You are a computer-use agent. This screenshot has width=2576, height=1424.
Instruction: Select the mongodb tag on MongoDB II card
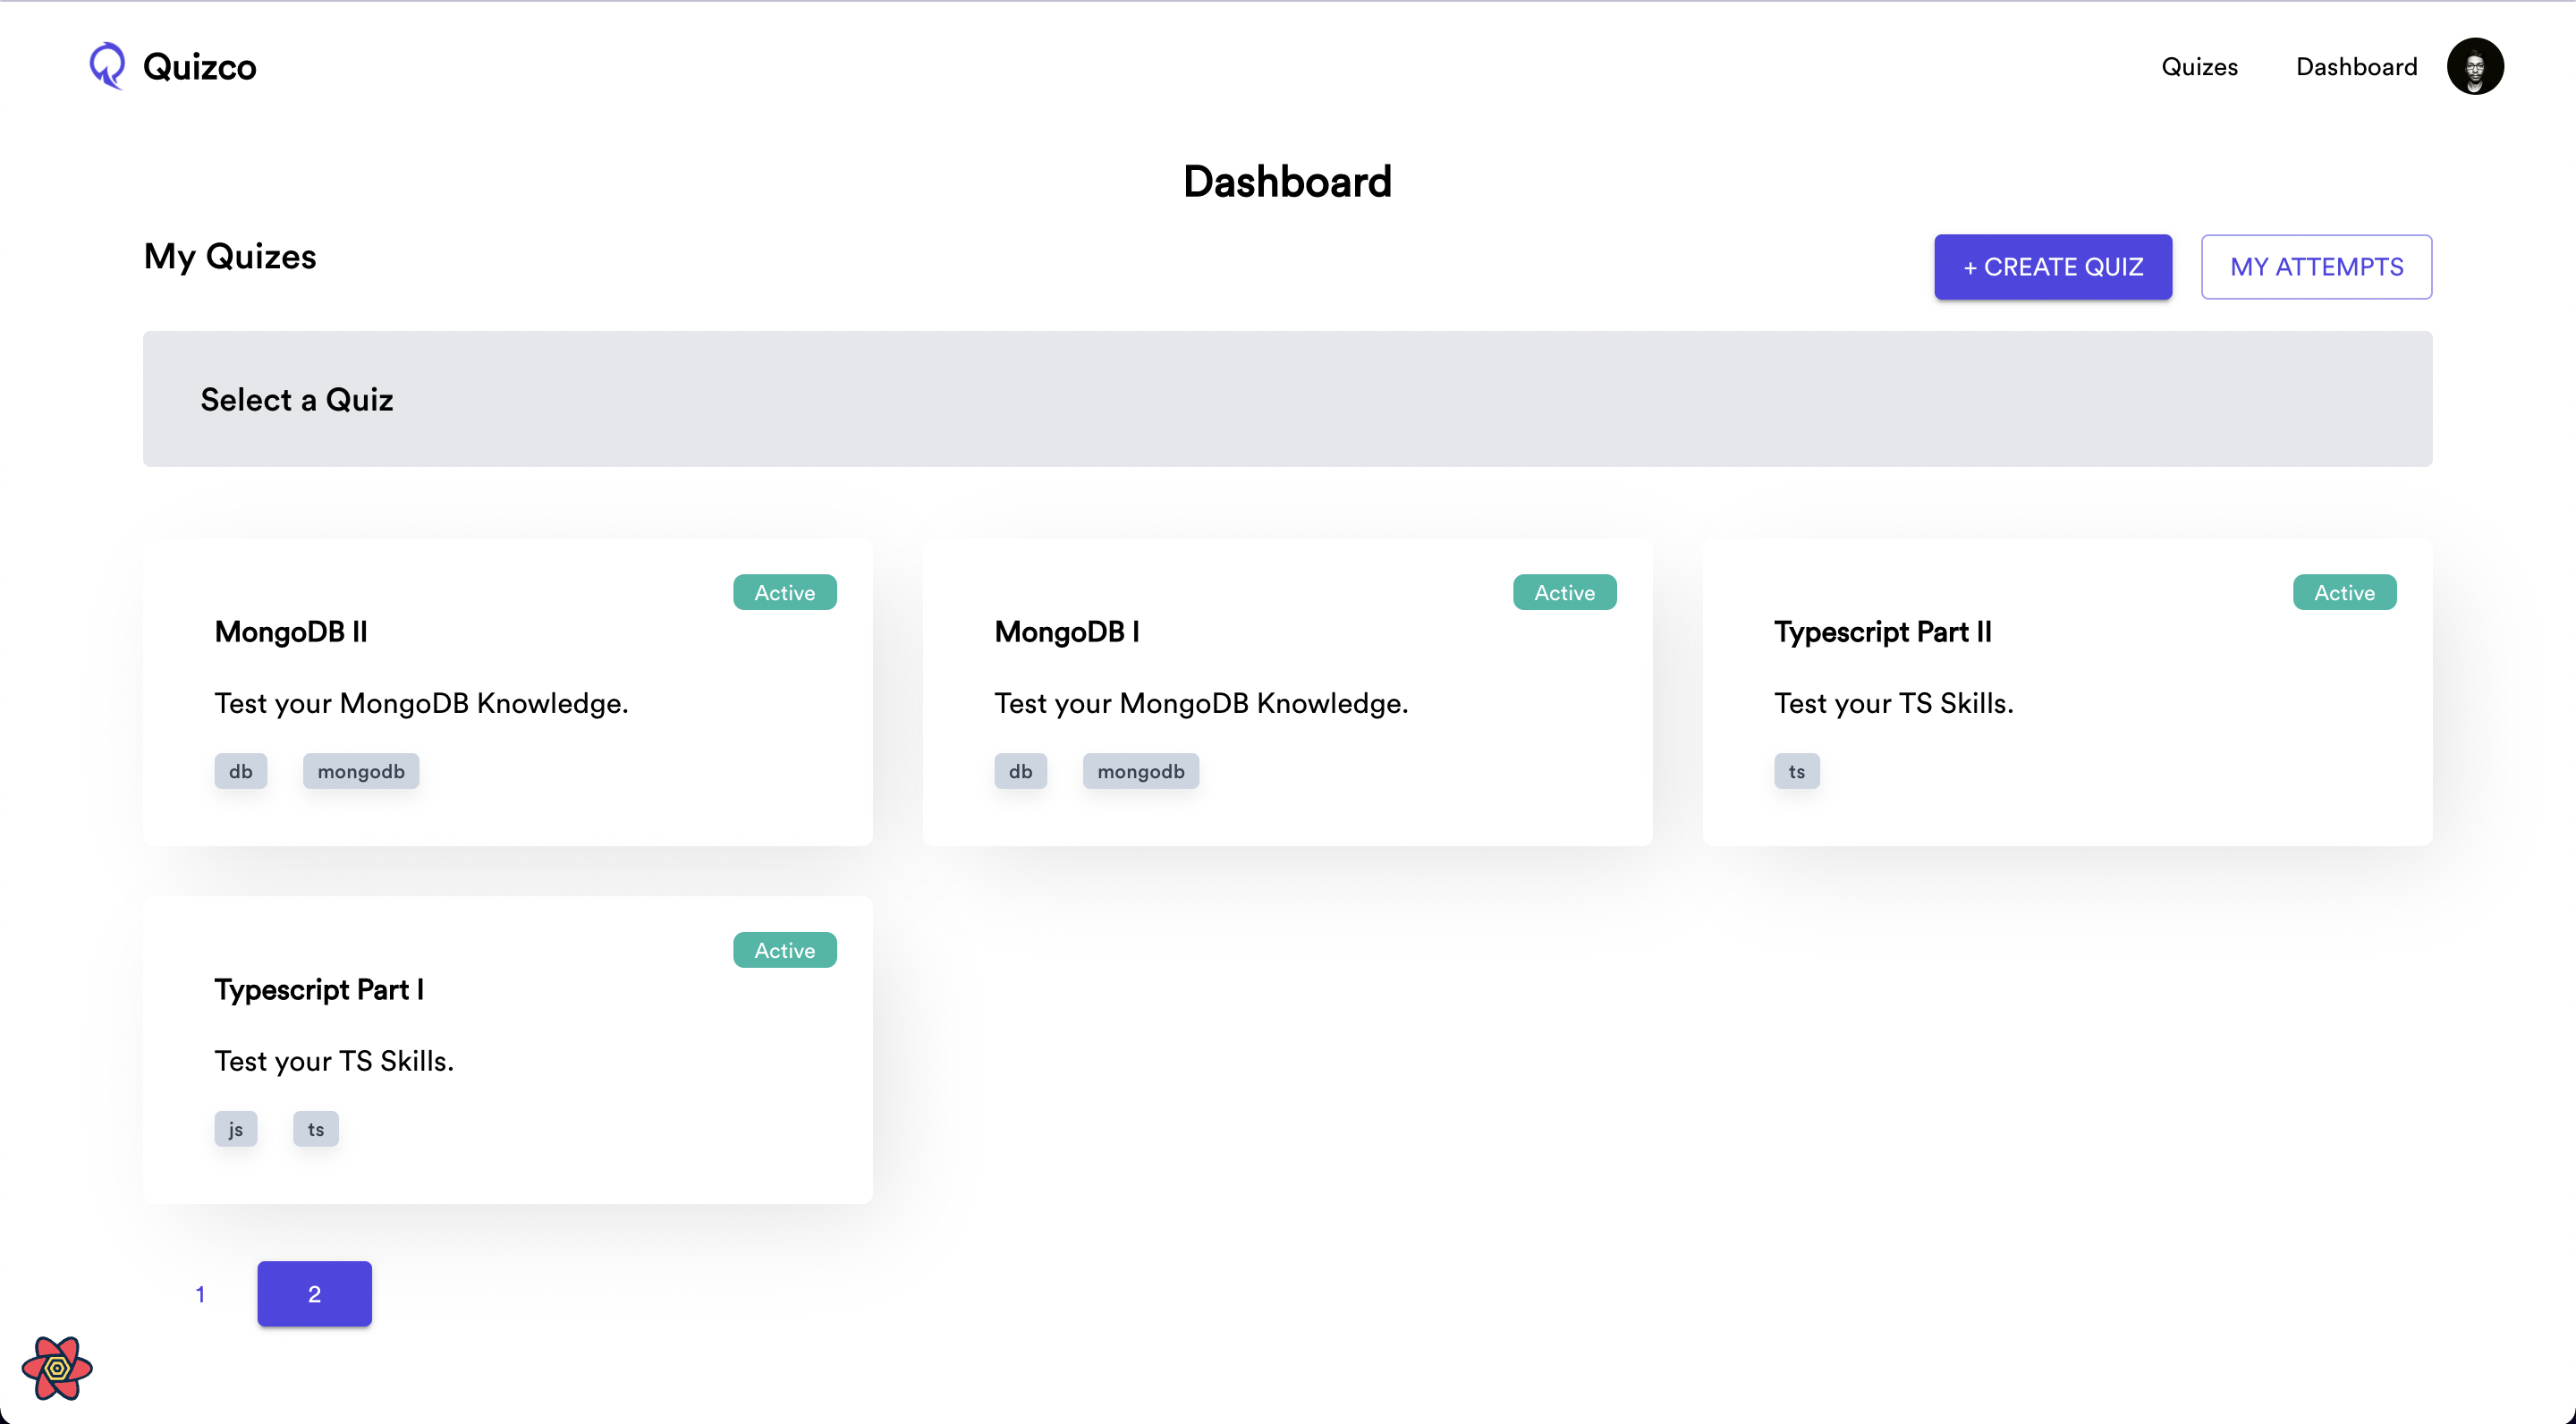click(x=360, y=771)
